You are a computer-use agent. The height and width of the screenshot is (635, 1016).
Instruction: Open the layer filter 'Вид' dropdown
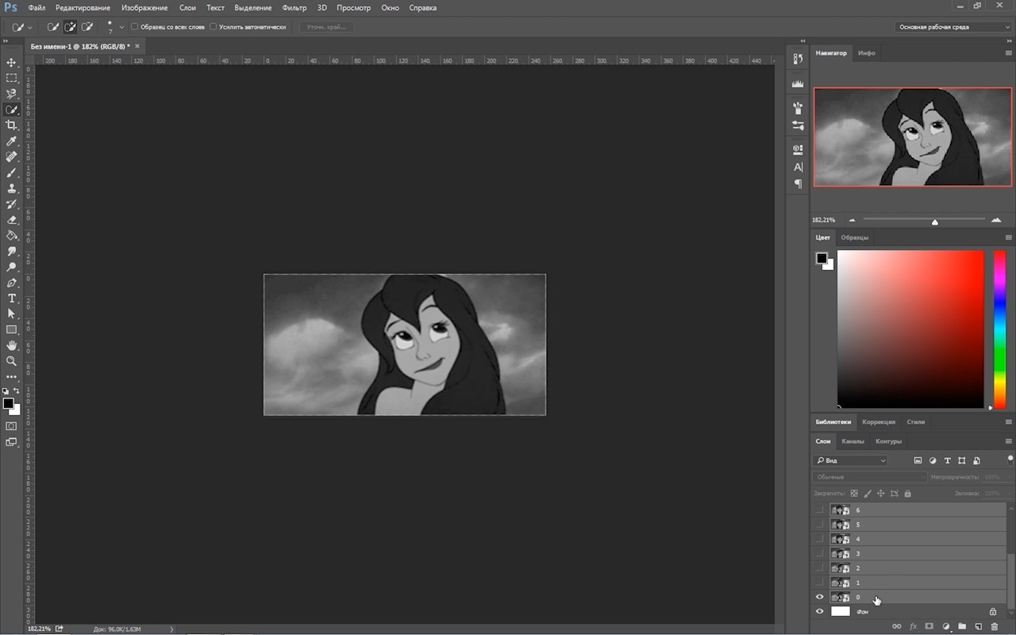coord(850,460)
